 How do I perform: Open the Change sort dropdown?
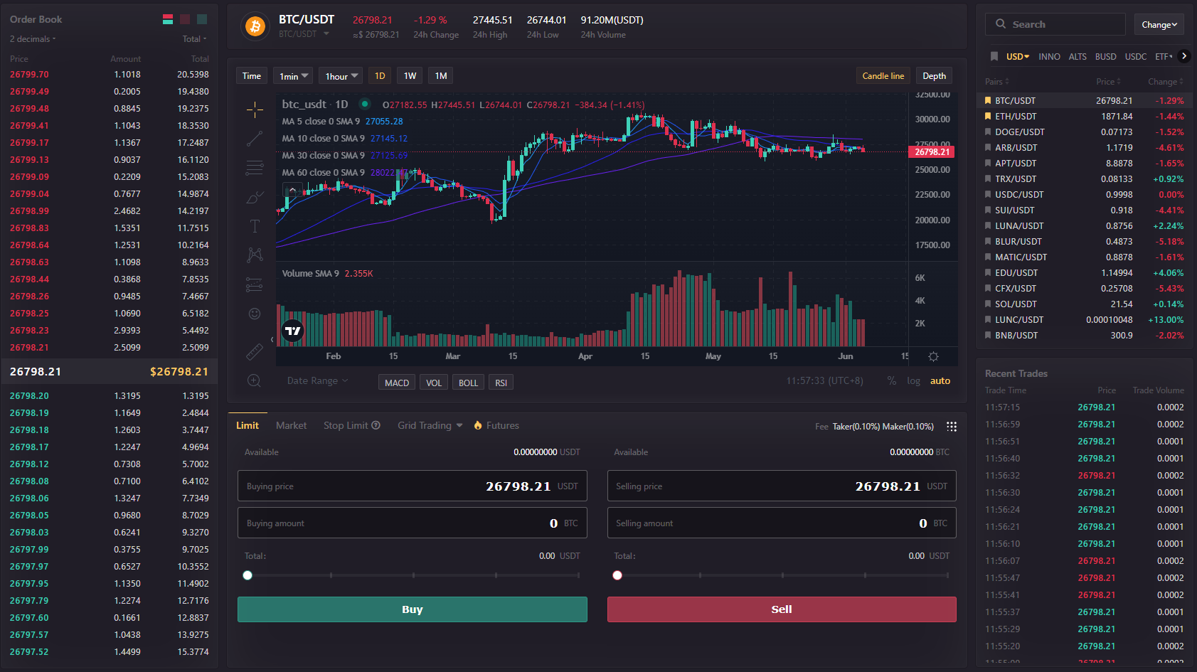1159,25
